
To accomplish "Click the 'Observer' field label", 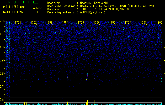I will [53, 3].
